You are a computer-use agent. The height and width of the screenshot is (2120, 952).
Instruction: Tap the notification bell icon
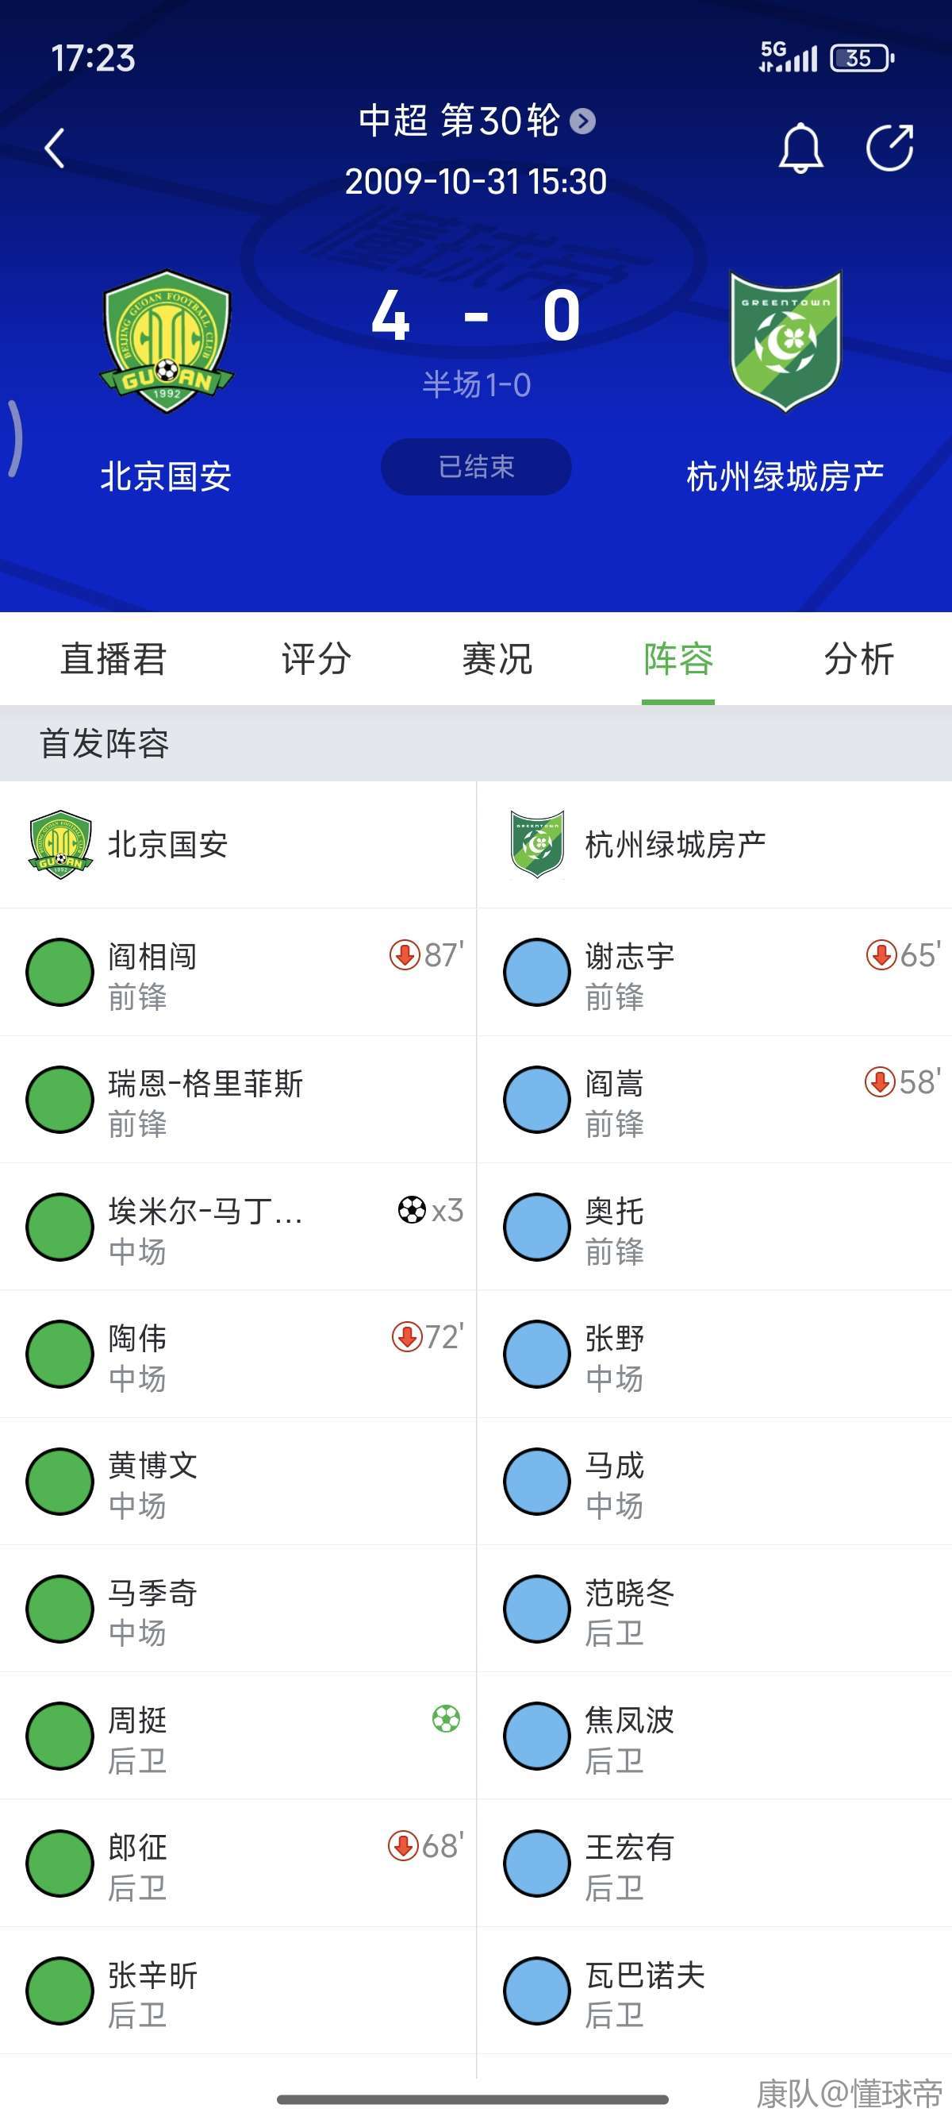tap(800, 148)
